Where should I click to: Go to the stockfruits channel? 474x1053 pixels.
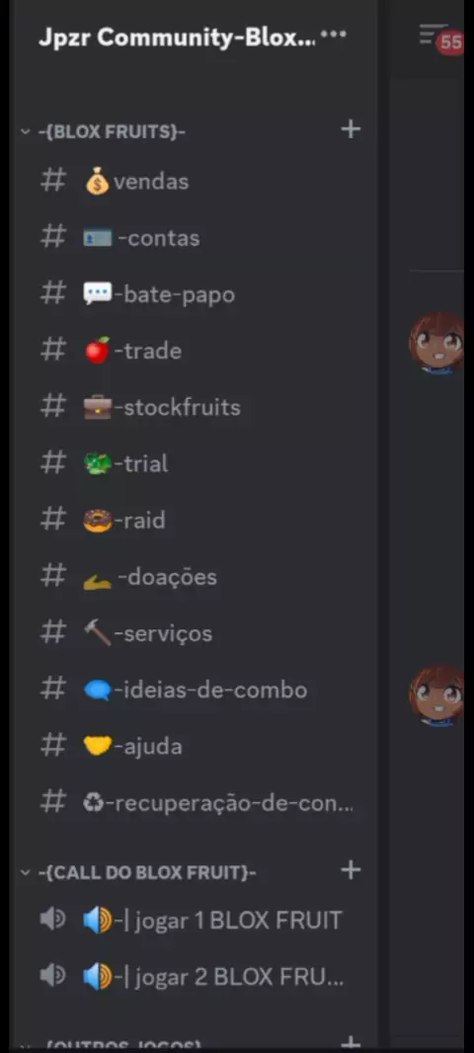[x=195, y=407]
